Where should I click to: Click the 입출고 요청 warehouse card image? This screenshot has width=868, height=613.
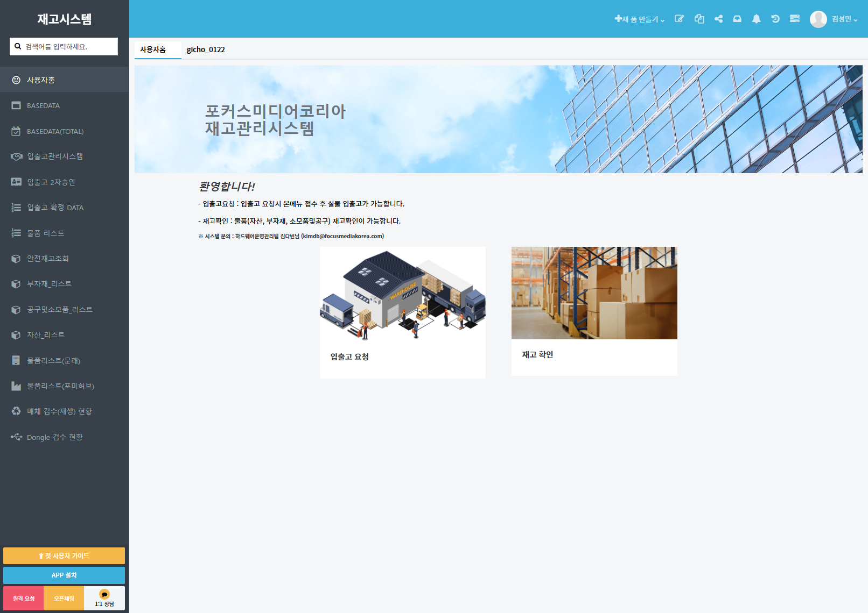coord(403,294)
